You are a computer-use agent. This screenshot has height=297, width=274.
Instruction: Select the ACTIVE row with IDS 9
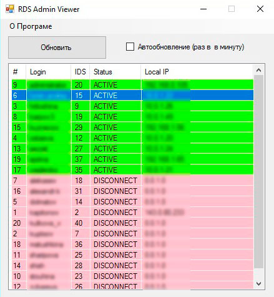point(132,106)
